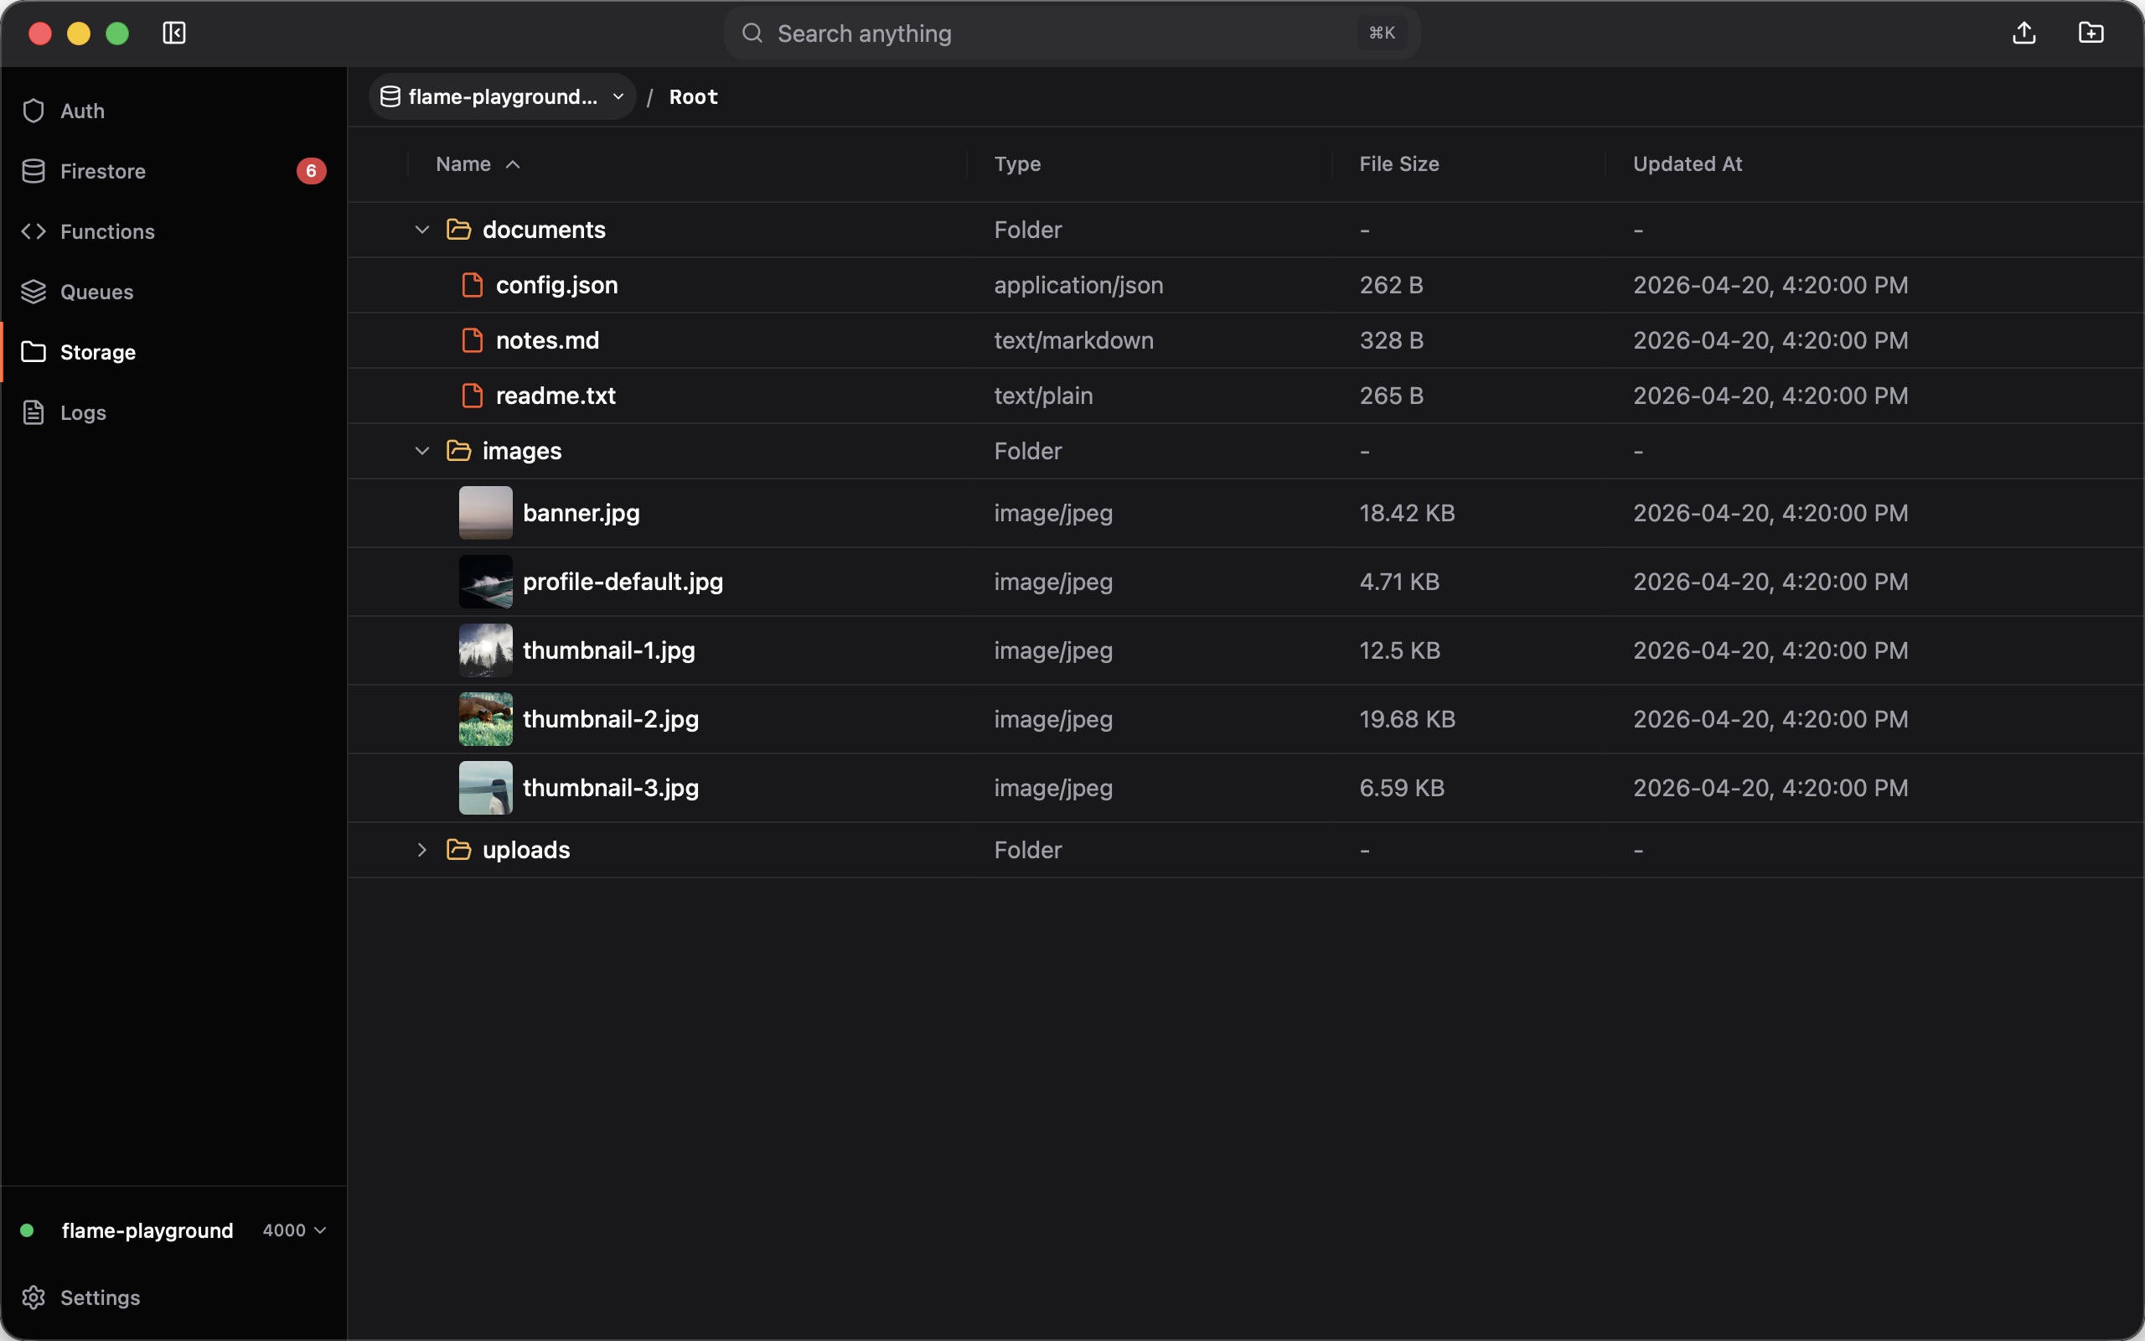Open the Storage section

pyautogui.click(x=173, y=352)
